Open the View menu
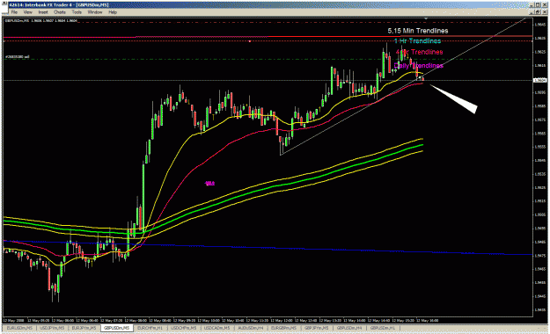Image resolution: width=550 pixels, height=334 pixels. 27,12
